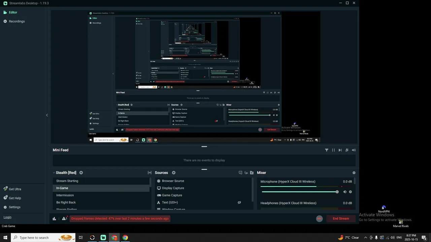Click the first icon right of Sources header
The width and height of the screenshot is (431, 242).
pos(240,173)
